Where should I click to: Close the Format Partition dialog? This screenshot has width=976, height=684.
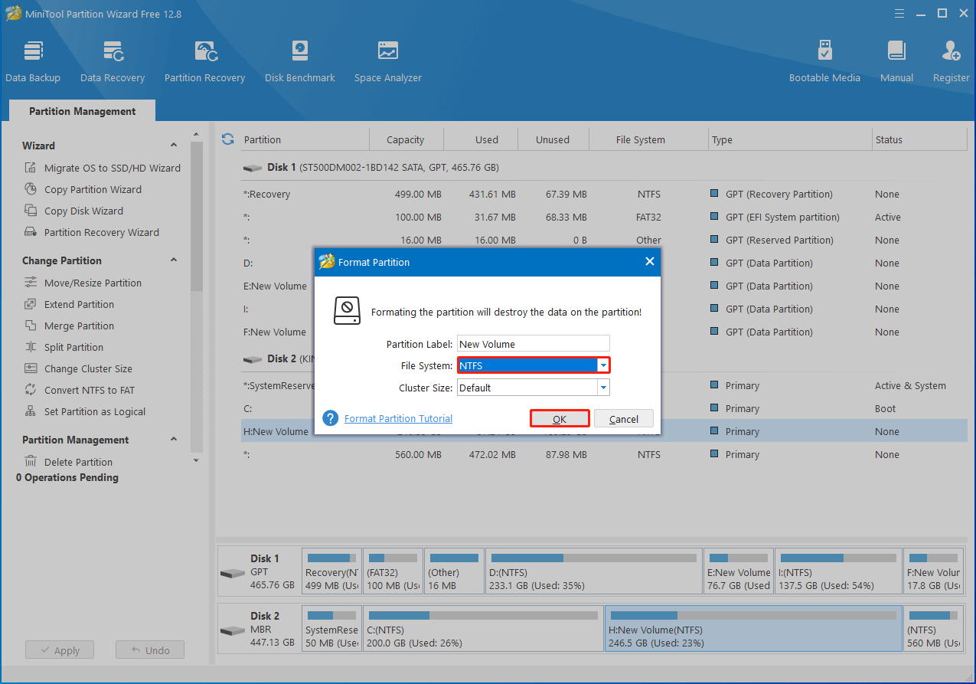(650, 261)
